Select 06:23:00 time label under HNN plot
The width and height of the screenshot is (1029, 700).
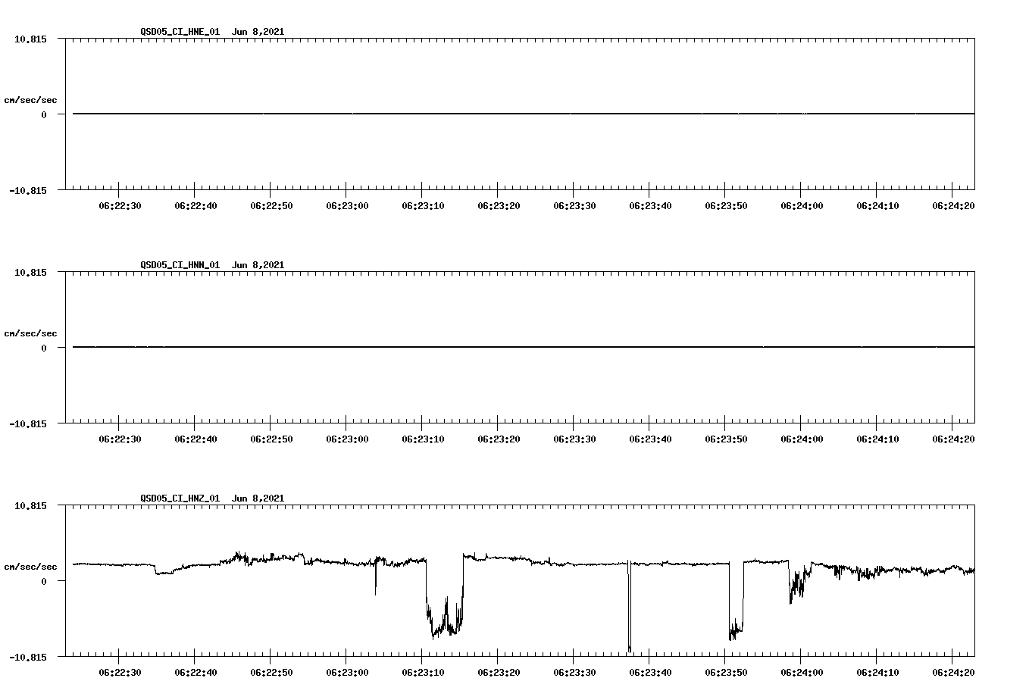[x=347, y=439]
